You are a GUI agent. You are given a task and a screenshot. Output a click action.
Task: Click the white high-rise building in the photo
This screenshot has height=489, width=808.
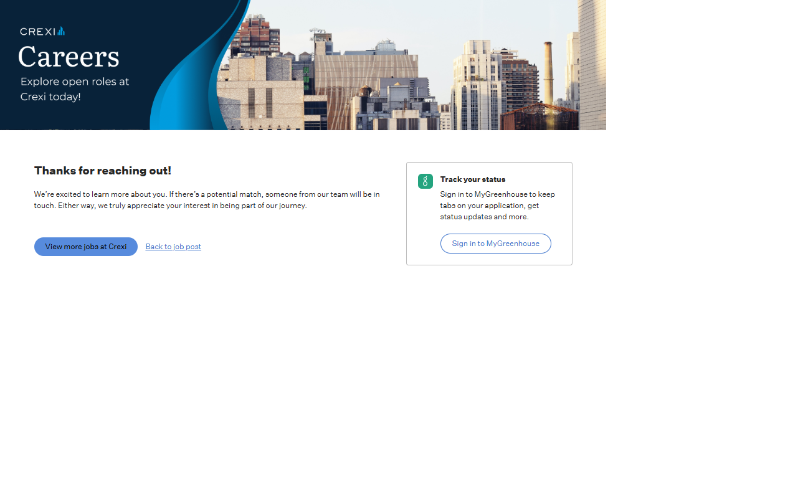477,87
